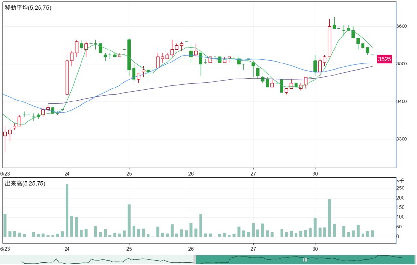Click the pink 3525 current price tag
Viewport: 417px width, 265px height.
tap(385, 59)
